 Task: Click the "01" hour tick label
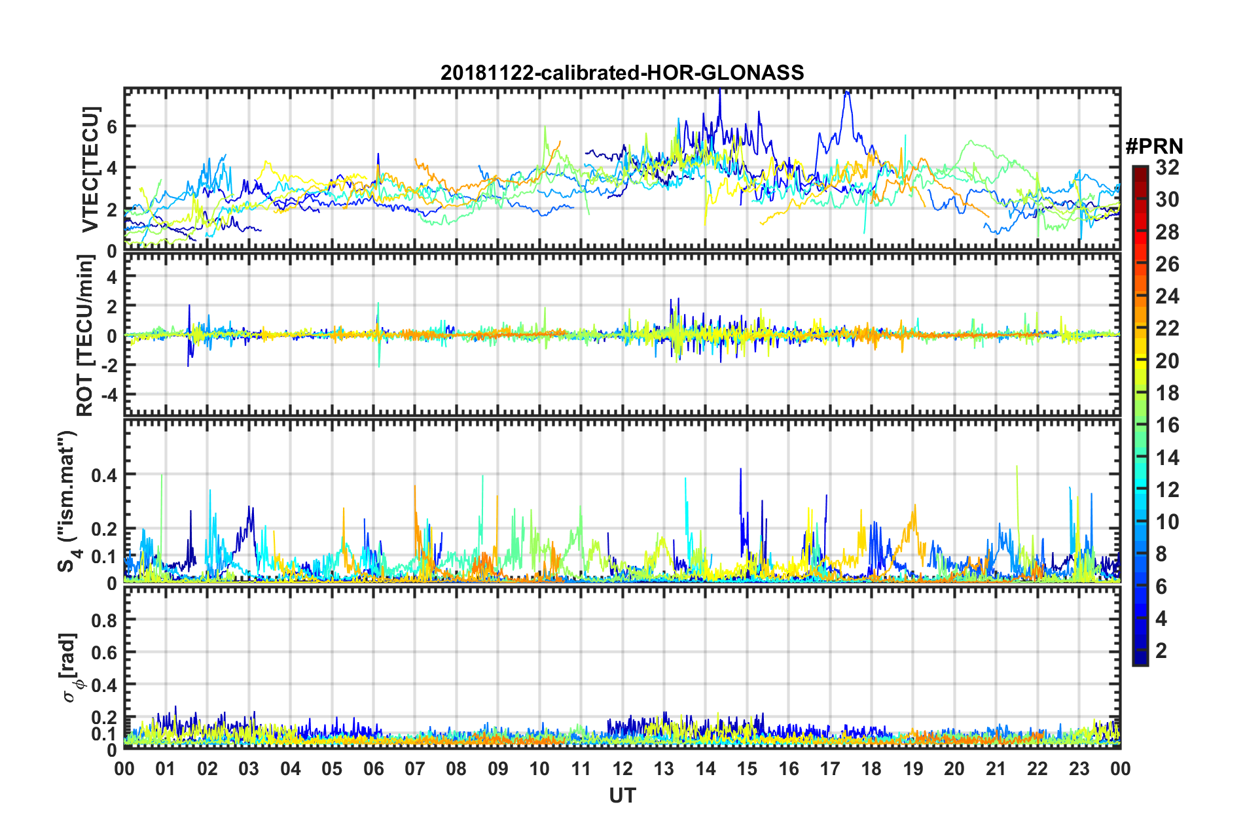click(x=166, y=769)
